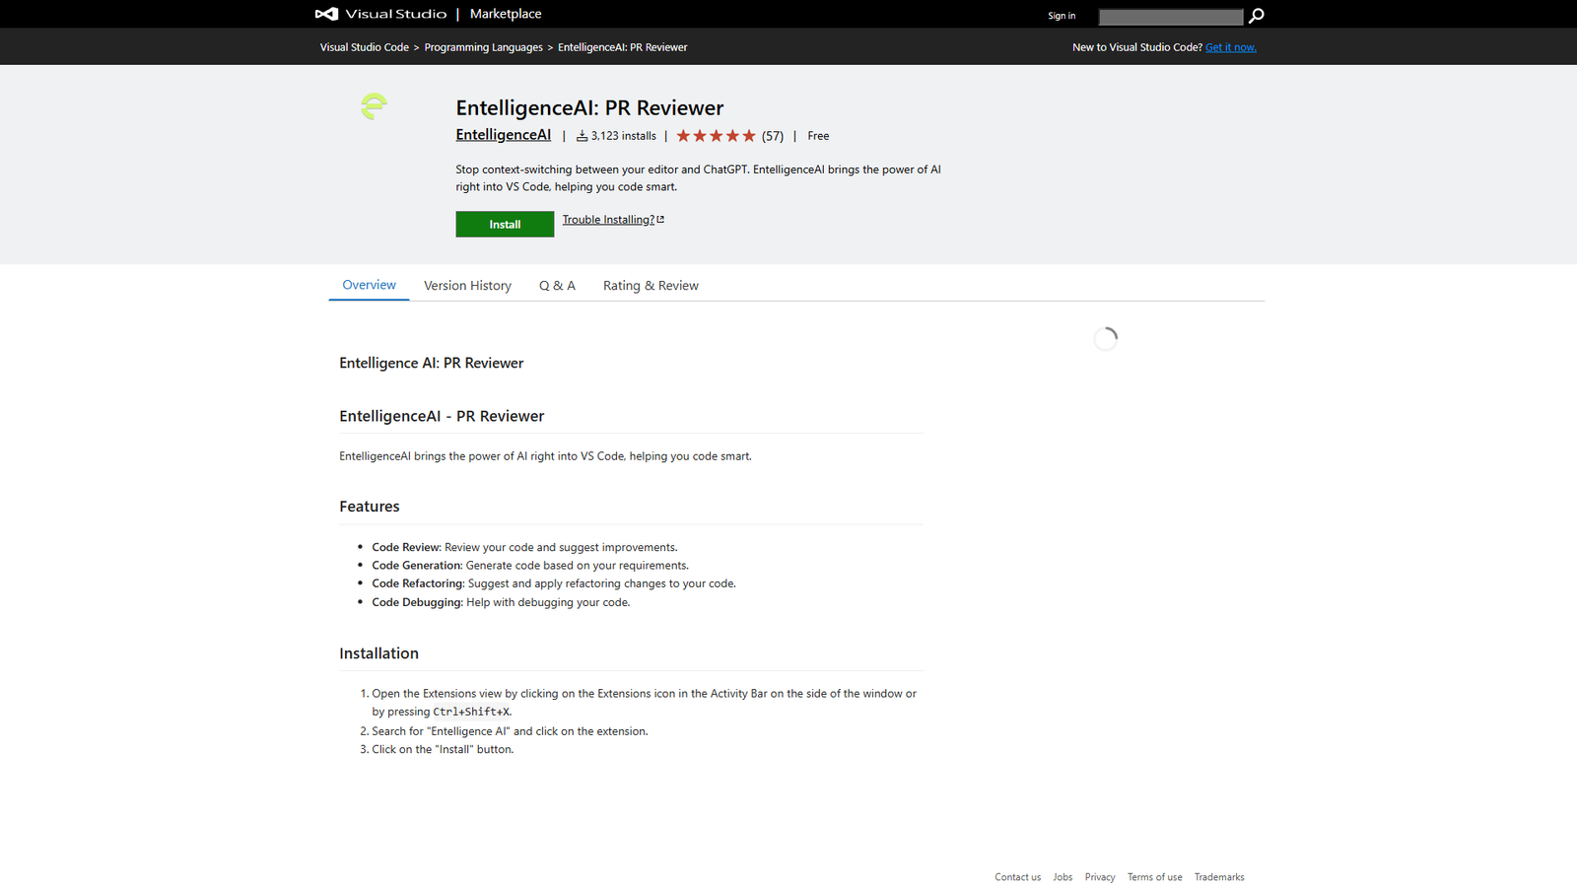Viewport: 1577px width, 887px height.
Task: Click the EntelligenceAI extension logo
Action: pyautogui.click(x=374, y=106)
